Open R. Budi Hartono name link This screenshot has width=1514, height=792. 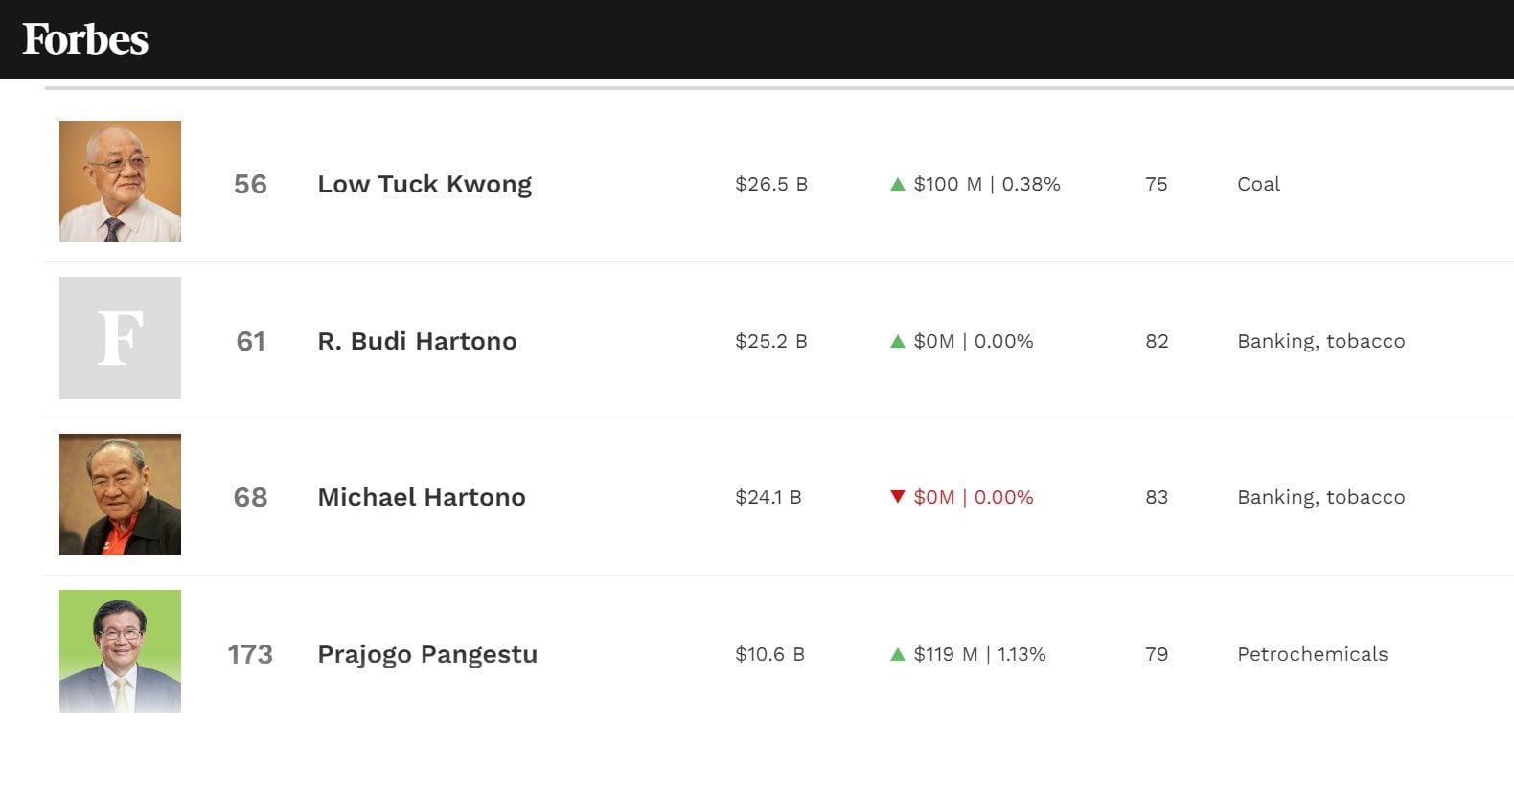coord(417,341)
